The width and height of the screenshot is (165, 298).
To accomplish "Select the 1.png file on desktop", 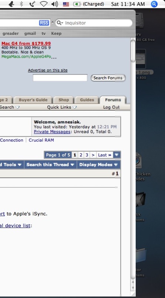I will (141, 59).
